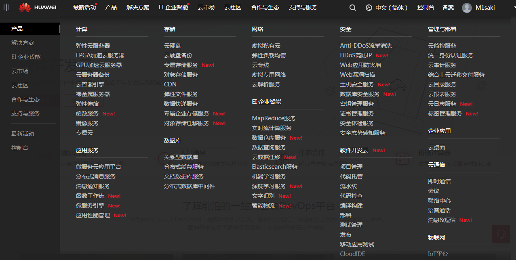Open DDoS高防IP link

click(356, 55)
